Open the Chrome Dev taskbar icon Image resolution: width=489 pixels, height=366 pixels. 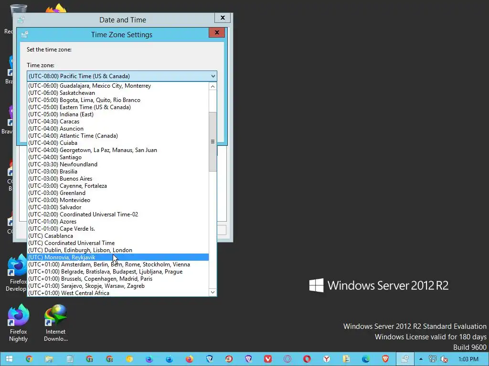(x=109, y=359)
